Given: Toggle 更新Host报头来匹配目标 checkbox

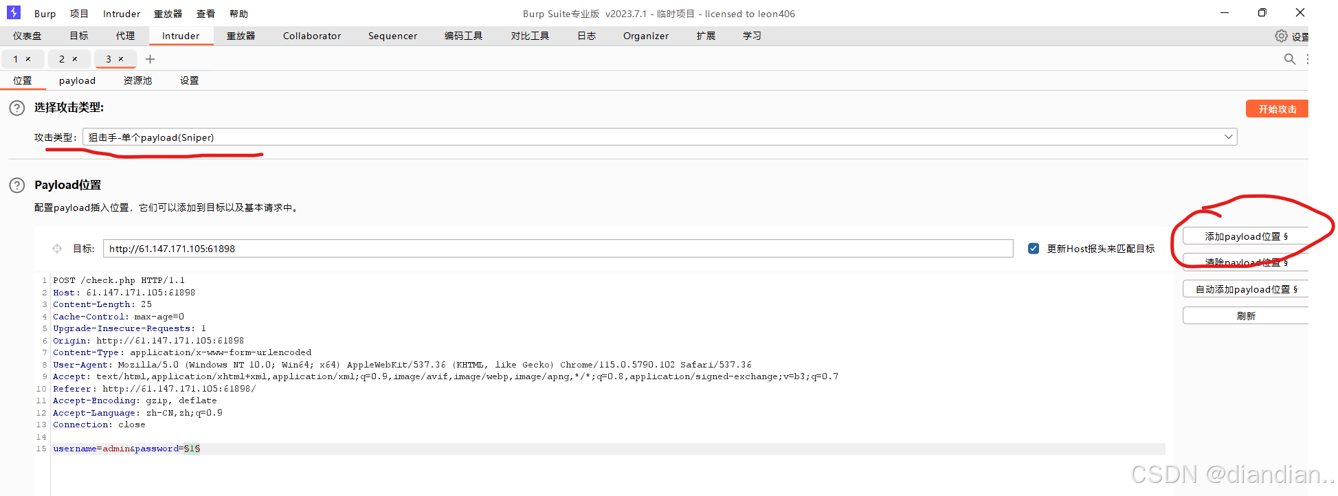Looking at the screenshot, I should tap(1034, 249).
